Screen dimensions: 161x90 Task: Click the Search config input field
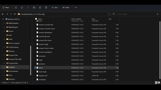point(138,14)
